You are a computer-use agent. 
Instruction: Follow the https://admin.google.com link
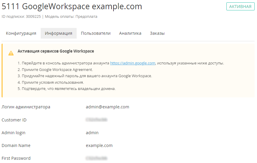133,63
